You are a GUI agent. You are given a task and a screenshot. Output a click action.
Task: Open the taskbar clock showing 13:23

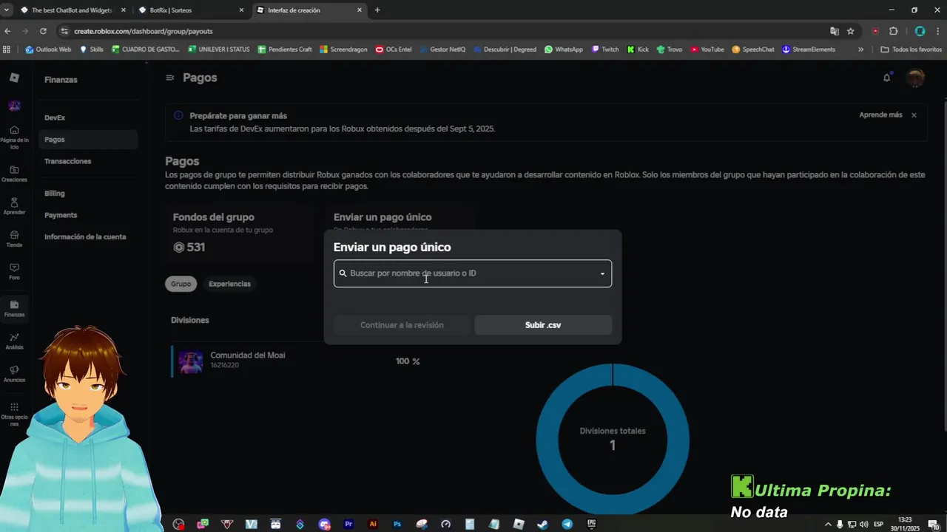(905, 524)
